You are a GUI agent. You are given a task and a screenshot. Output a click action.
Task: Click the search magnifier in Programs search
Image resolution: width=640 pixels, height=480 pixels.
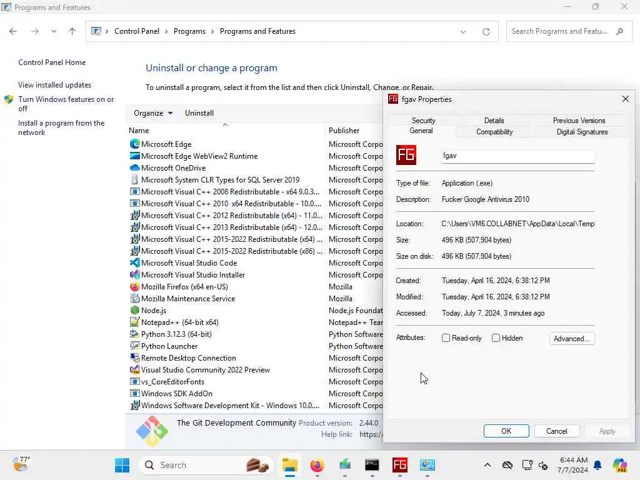(619, 31)
